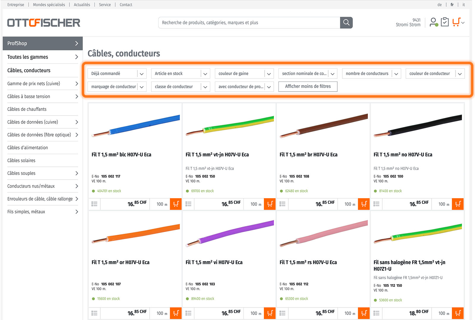The image size is (475, 320).
Task: Open Conducteurs nus/métaux category
Action: pos(43,186)
